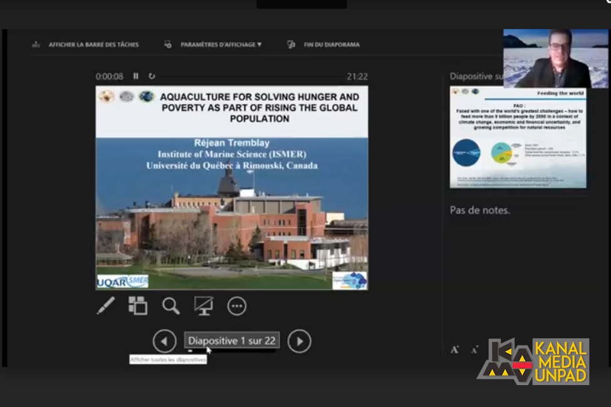The image size is (611, 407).
Task: Go to the previous slide arrow
Action: 164,341
